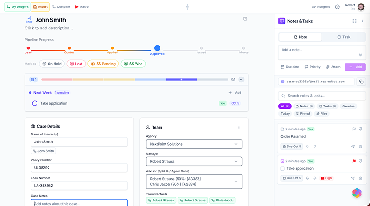Pin the Take application task
The image size is (370, 206).
(361, 161)
